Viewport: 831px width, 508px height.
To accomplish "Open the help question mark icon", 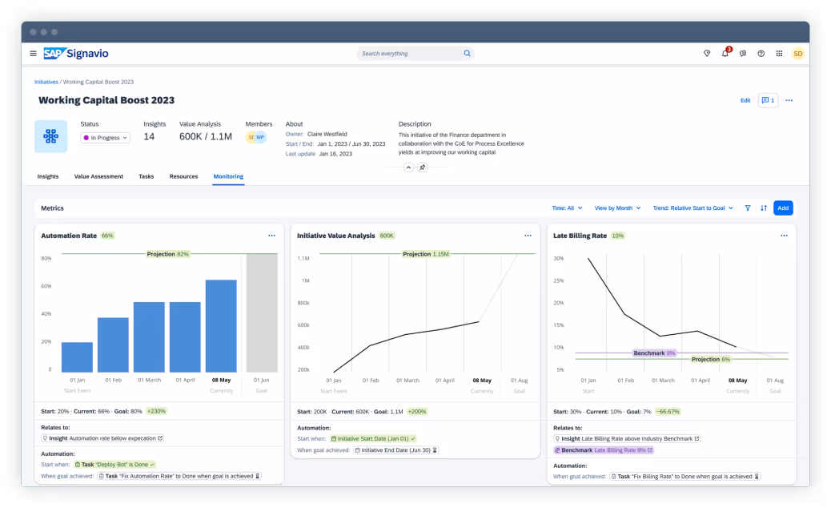I will 761,54.
